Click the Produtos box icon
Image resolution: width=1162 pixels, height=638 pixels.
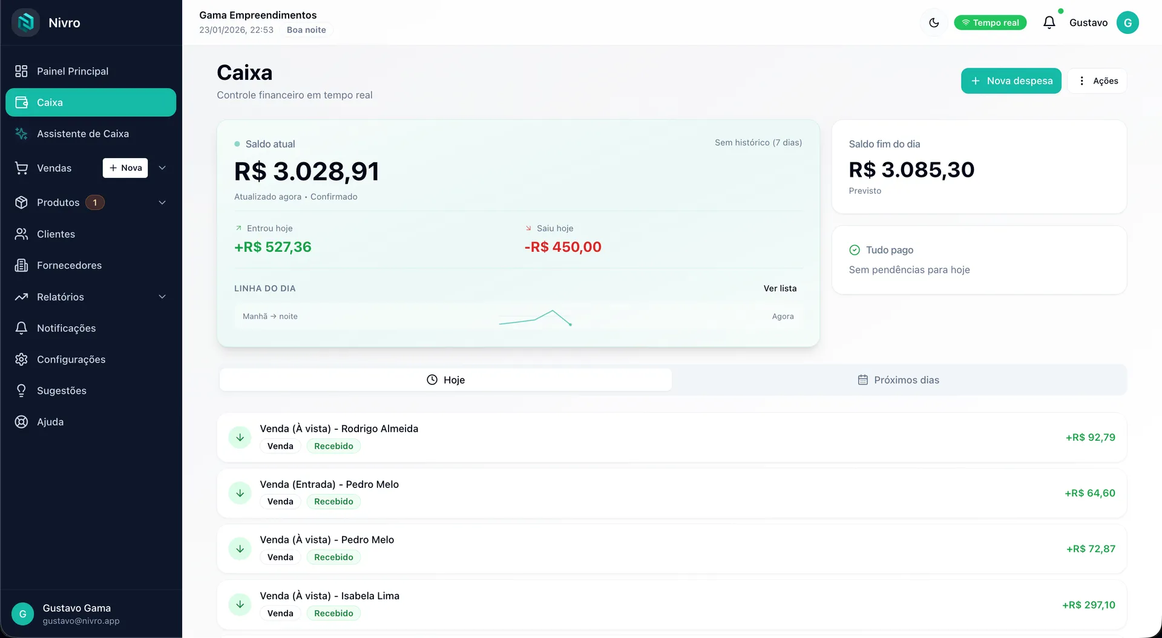coord(21,203)
